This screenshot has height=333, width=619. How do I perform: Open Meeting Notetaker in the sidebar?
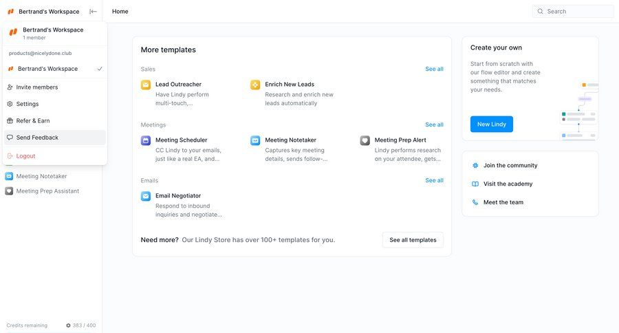coord(41,176)
